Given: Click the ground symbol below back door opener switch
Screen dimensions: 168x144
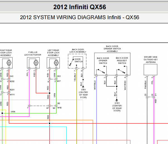Looking at the screenshot, I should click(x=117, y=100).
